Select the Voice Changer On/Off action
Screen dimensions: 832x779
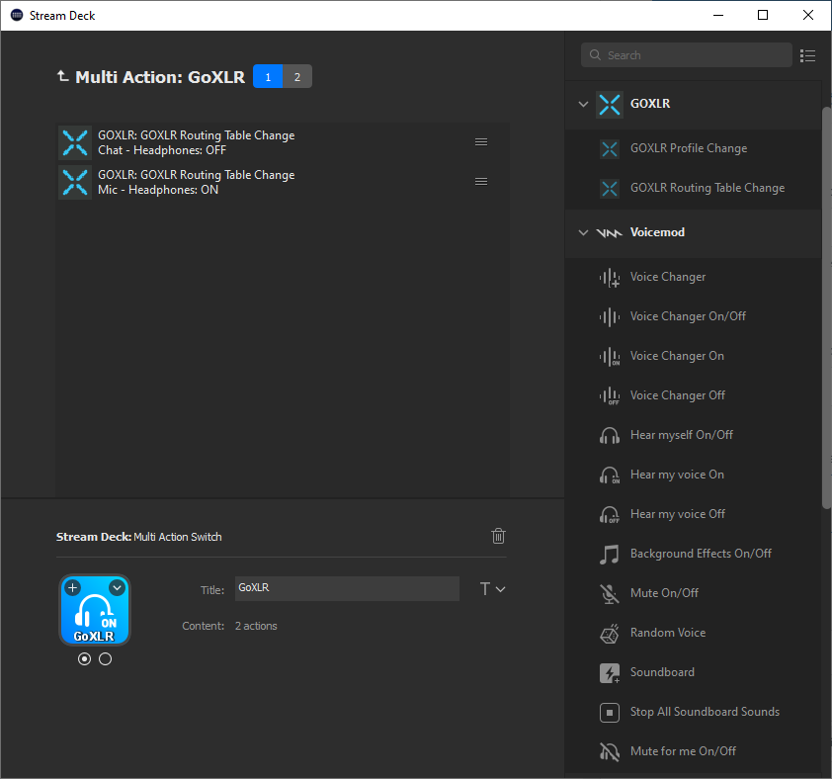click(x=694, y=317)
